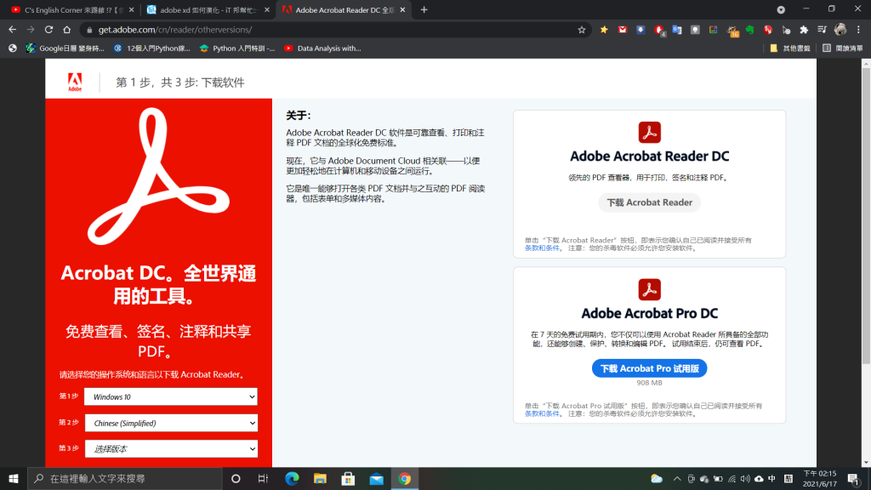Open the Chrome three-dot menu

click(858, 30)
